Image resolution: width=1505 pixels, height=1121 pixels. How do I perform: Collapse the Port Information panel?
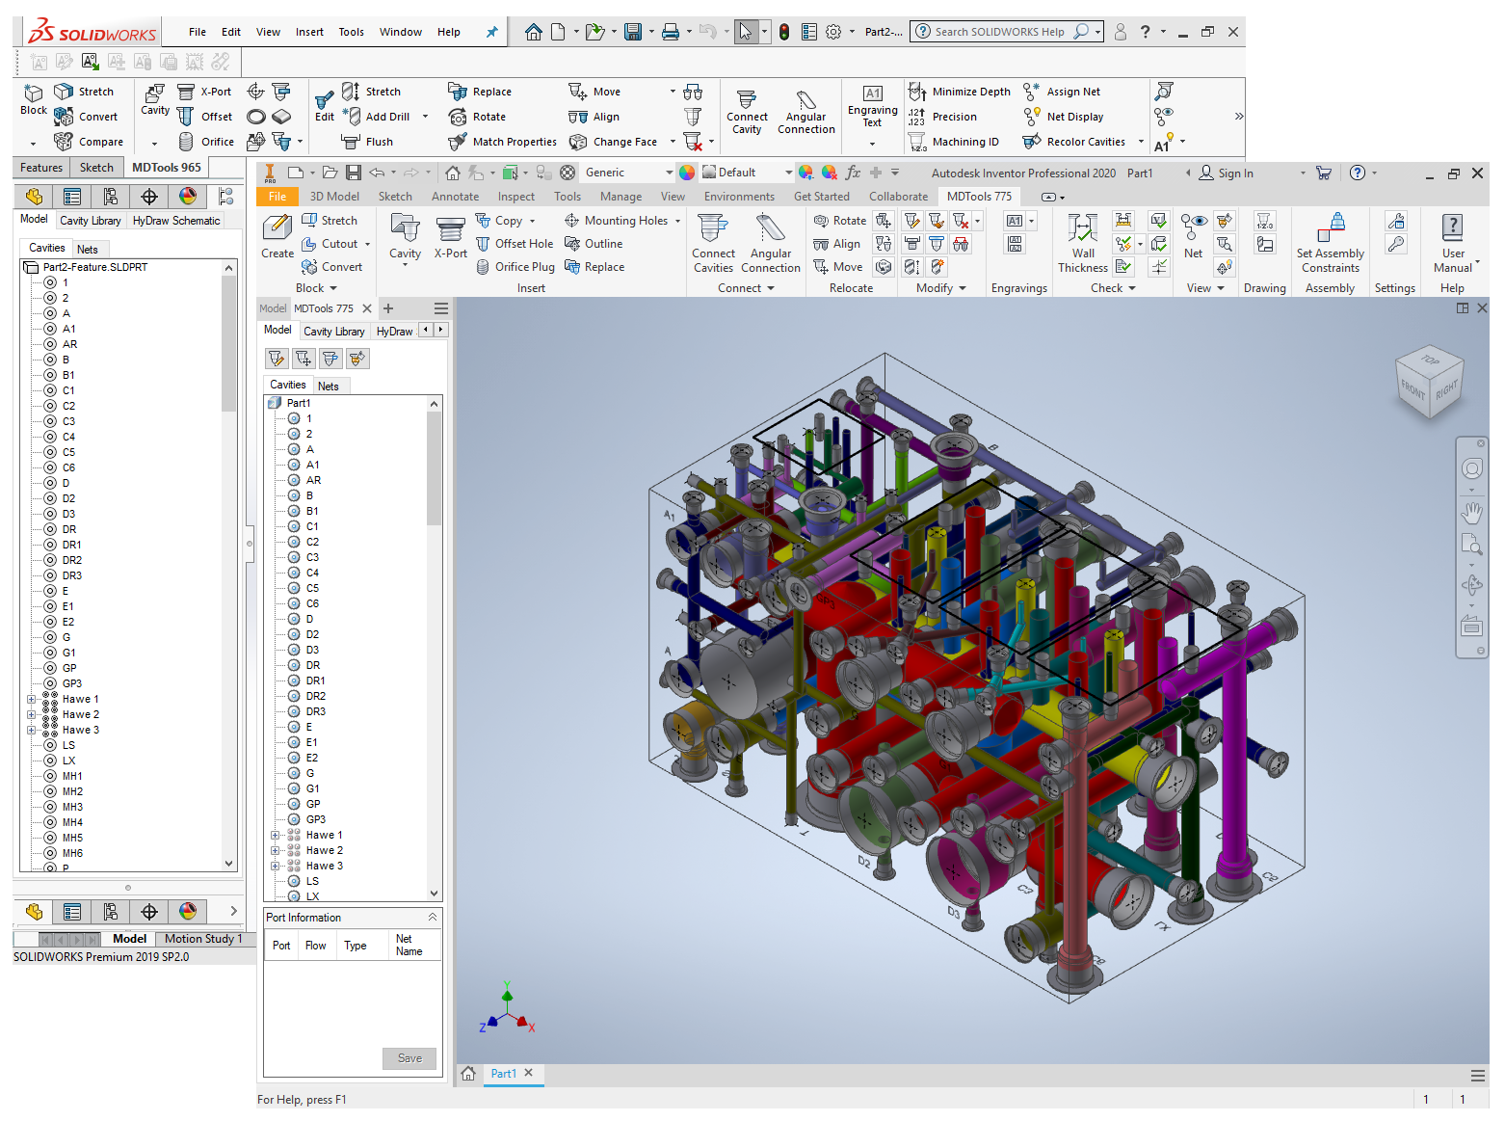pos(433,918)
